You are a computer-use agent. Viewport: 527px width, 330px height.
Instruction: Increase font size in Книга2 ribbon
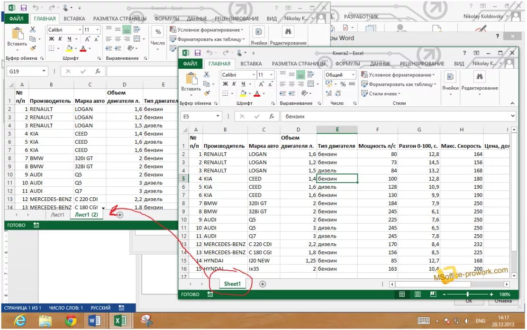(261, 84)
